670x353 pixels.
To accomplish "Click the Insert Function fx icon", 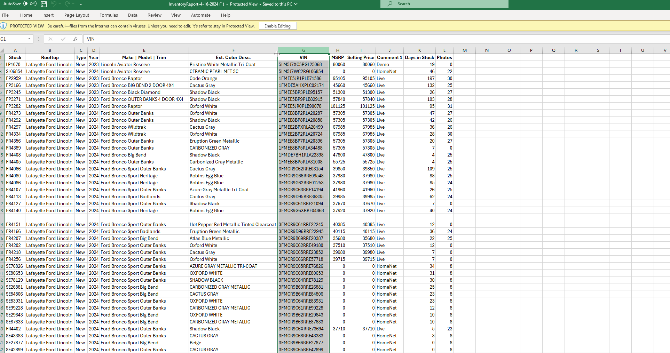I will pyautogui.click(x=76, y=39).
